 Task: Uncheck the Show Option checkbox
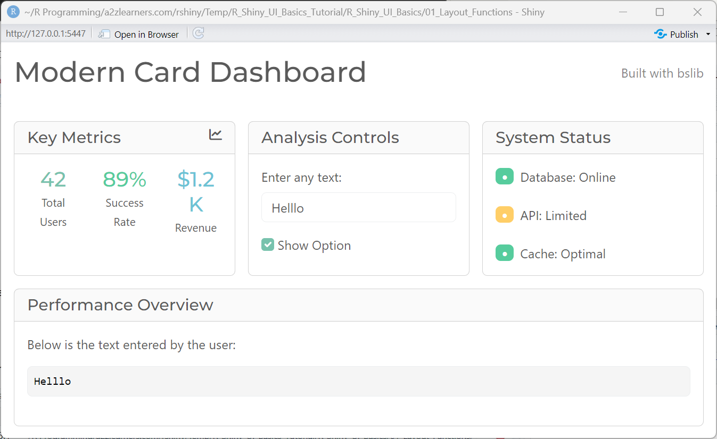tap(267, 244)
